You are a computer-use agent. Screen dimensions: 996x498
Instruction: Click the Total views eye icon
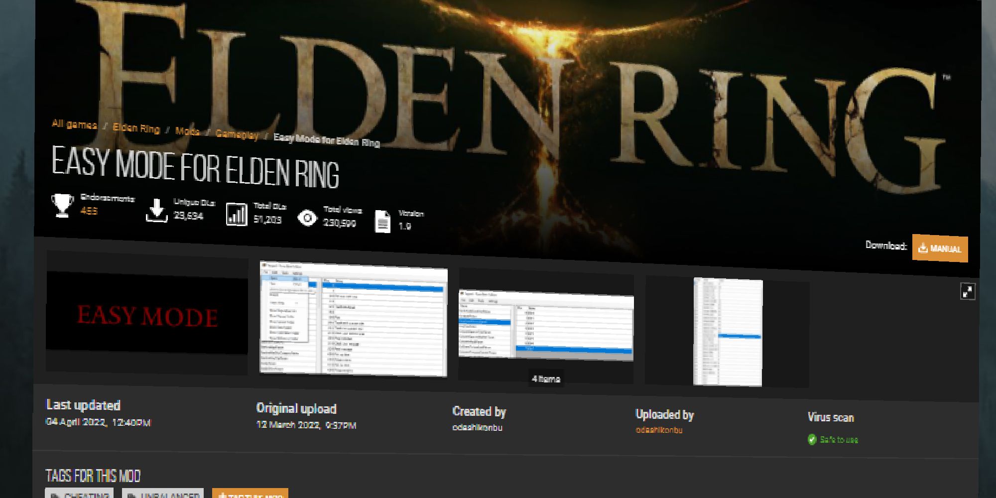pyautogui.click(x=307, y=218)
